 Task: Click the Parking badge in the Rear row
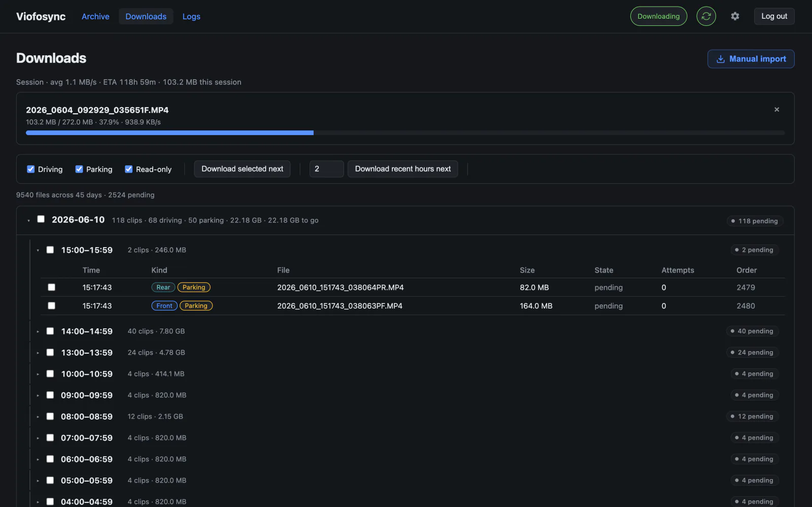point(194,287)
